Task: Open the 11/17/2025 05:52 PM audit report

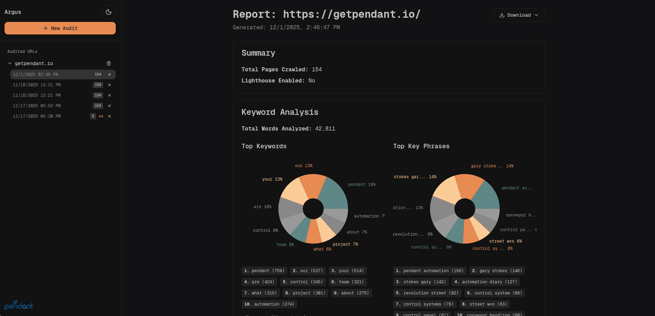Action: click(x=37, y=106)
